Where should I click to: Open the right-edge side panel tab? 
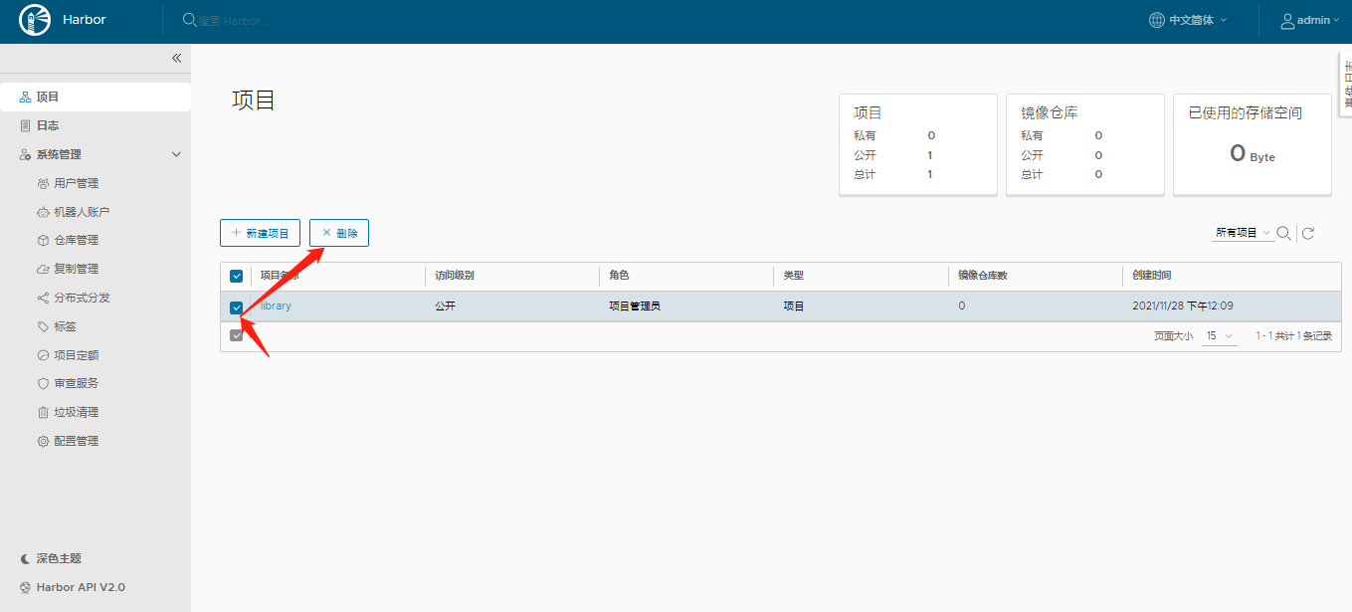1346,84
